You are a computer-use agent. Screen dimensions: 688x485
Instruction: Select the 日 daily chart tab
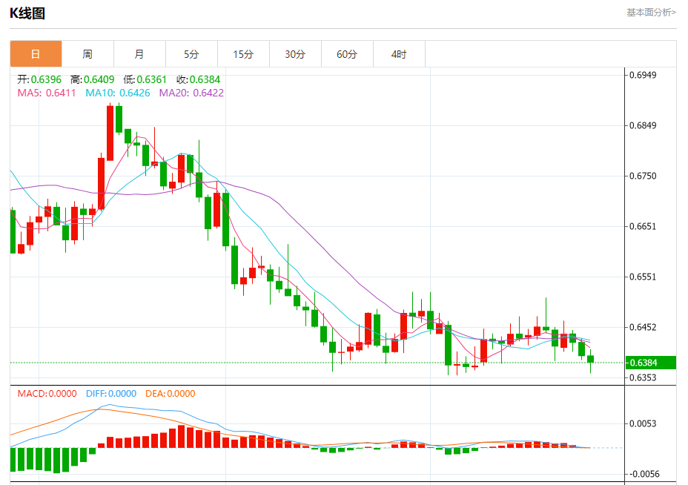point(36,54)
